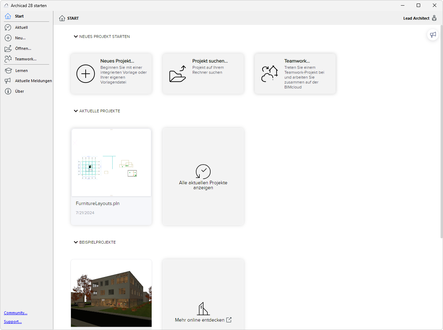Image resolution: width=443 pixels, height=330 pixels.
Task: Collapse the Neues Projekt starten section
Action: [76, 37]
